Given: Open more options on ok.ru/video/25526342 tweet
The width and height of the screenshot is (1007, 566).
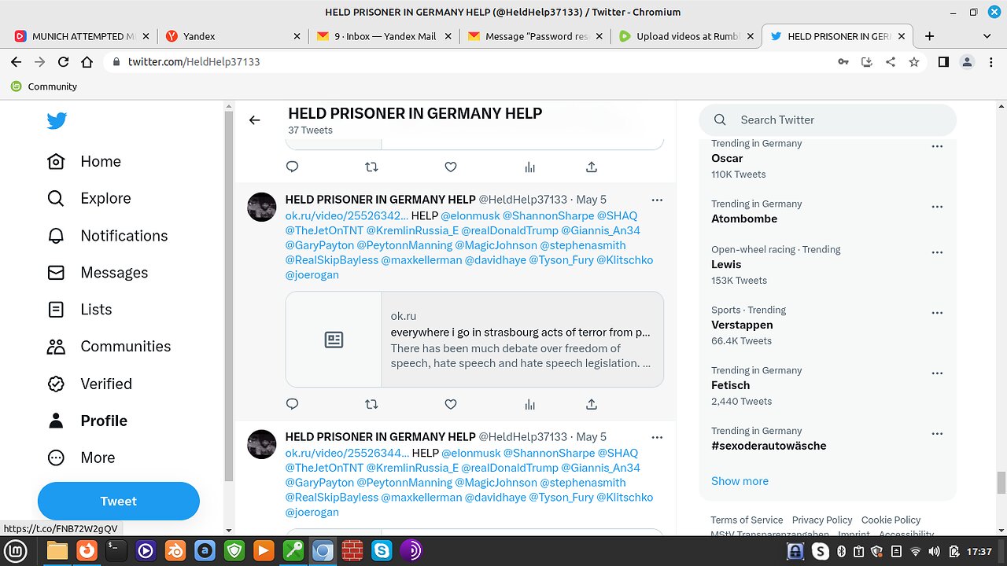Looking at the screenshot, I should click(657, 200).
